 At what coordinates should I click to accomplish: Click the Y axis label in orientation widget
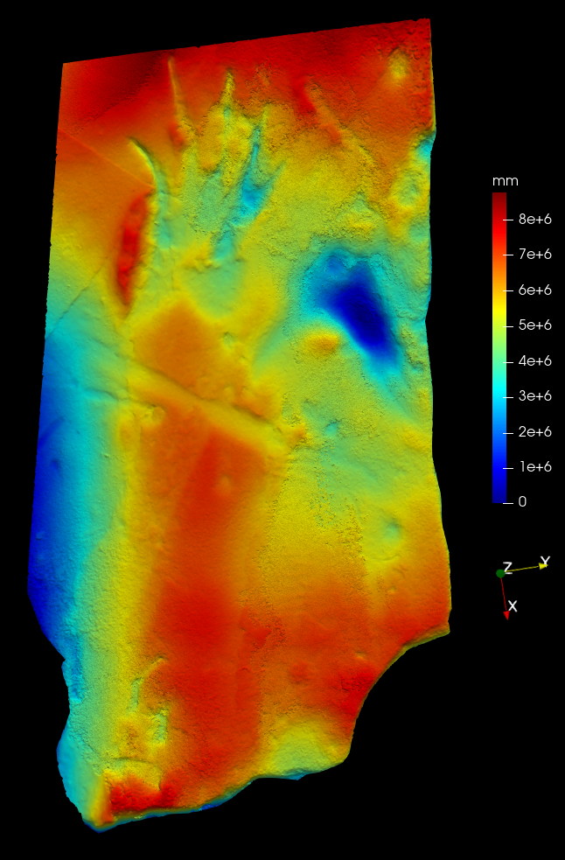(x=544, y=561)
